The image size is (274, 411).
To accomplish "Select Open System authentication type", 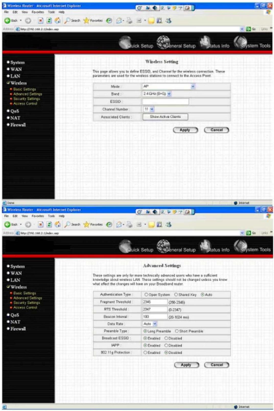I will tap(146, 295).
